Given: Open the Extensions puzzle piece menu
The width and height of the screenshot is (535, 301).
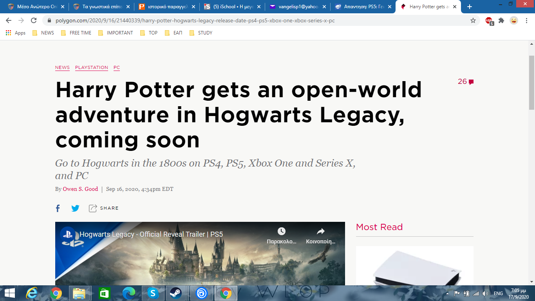Looking at the screenshot, I should [501, 20].
